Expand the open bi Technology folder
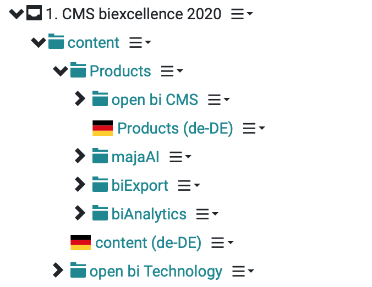Viewport: 372px width, 287px height. click(58, 270)
